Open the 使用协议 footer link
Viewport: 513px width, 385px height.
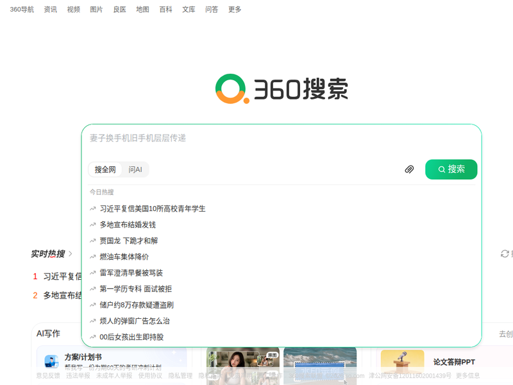(150, 375)
